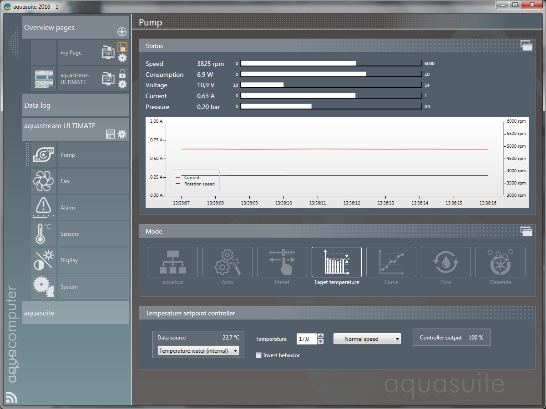The height and width of the screenshot is (409, 546).
Task: Open the my Page thumbnail
Action: coord(44,53)
